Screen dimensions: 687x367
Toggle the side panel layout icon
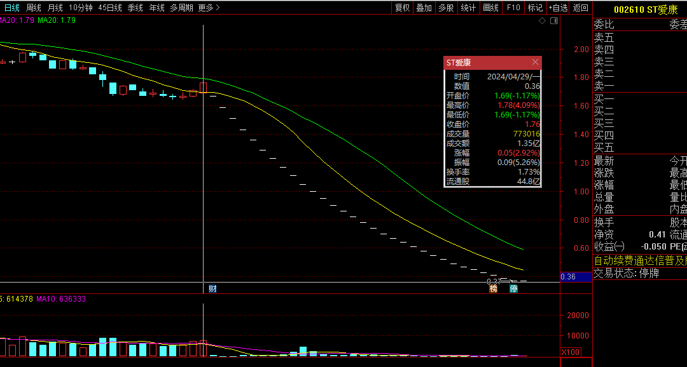[x=553, y=20]
